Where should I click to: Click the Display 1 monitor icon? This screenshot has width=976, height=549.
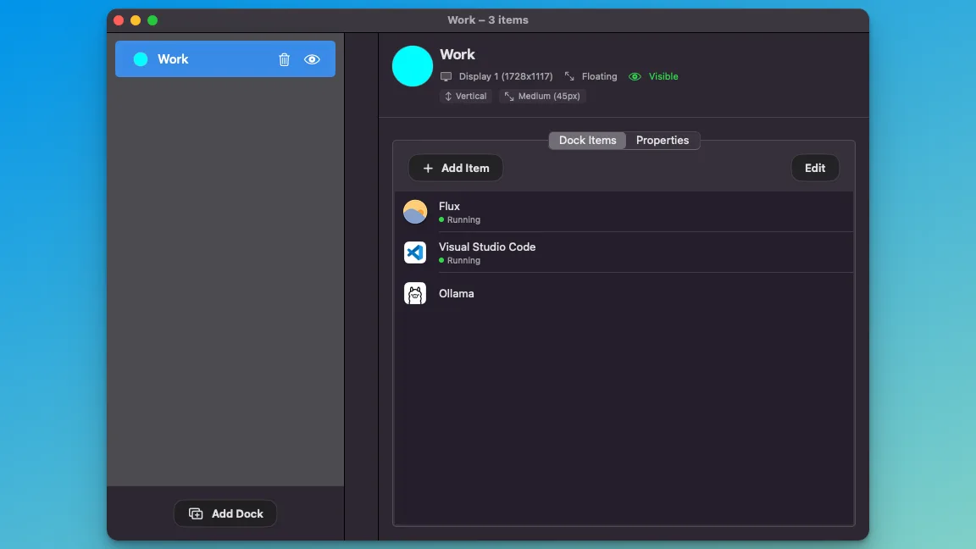(446, 76)
